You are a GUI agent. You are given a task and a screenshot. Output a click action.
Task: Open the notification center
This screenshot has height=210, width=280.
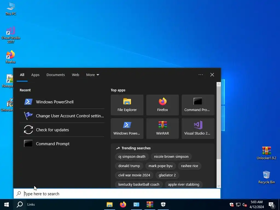[272, 205]
